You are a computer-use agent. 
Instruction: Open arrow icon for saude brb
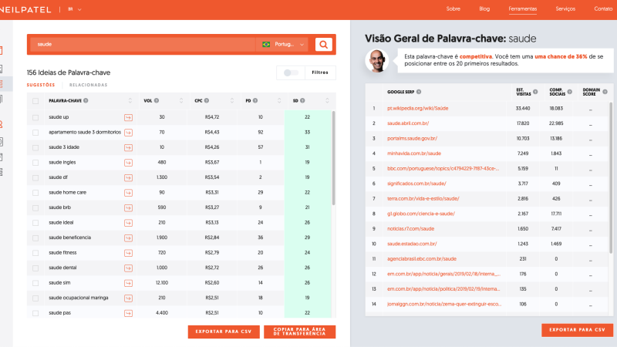(128, 207)
